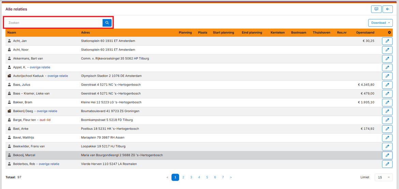The width and height of the screenshot is (399, 189).
Task: Expand the Download dropdown
Action: click(380, 23)
